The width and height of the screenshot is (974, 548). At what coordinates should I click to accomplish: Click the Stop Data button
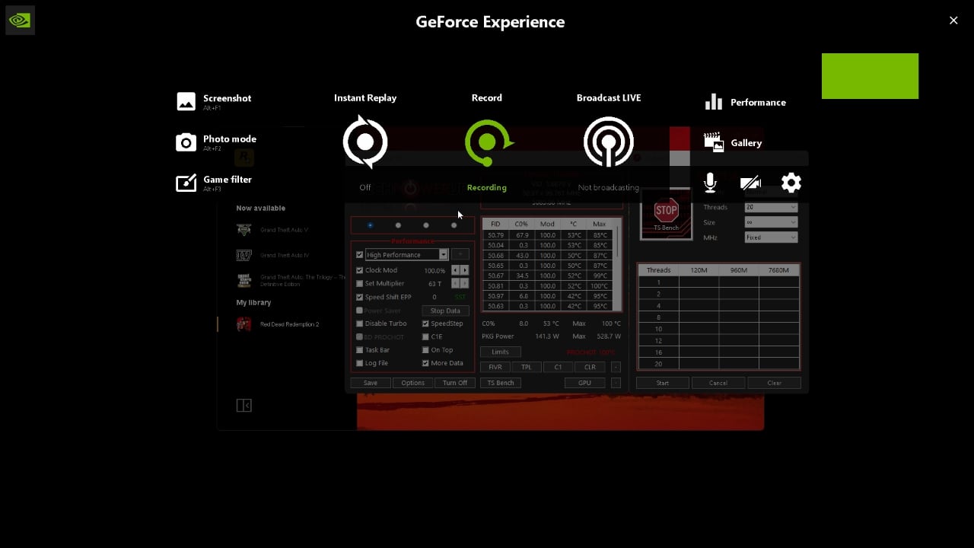pyautogui.click(x=445, y=311)
